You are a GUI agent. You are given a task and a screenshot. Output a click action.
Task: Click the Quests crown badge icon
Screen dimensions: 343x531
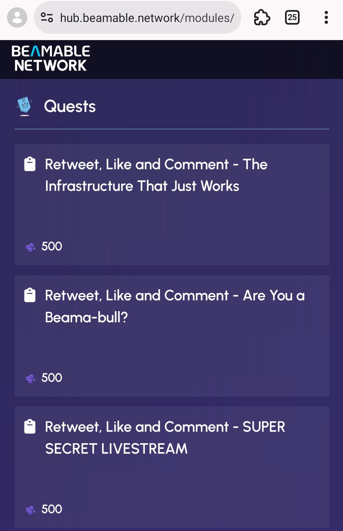pyautogui.click(x=24, y=106)
